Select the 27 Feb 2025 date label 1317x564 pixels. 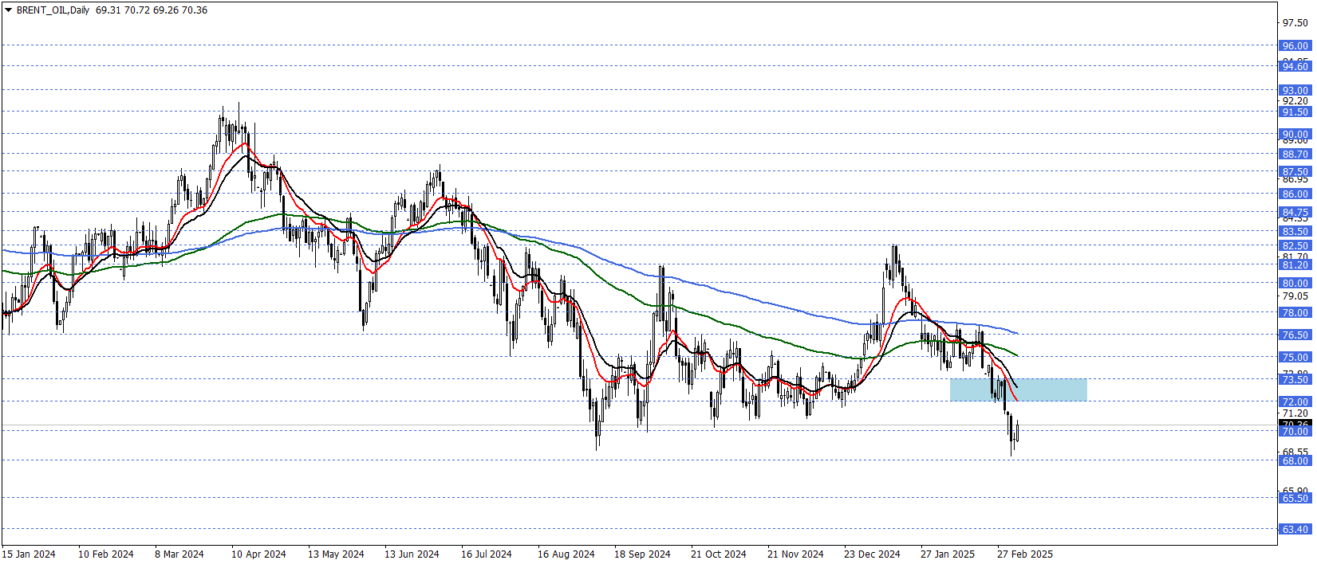click(1025, 554)
